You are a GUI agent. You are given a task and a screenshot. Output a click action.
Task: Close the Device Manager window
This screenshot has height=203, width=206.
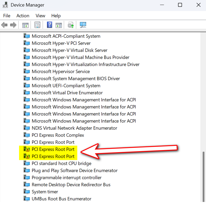coord(198,5)
